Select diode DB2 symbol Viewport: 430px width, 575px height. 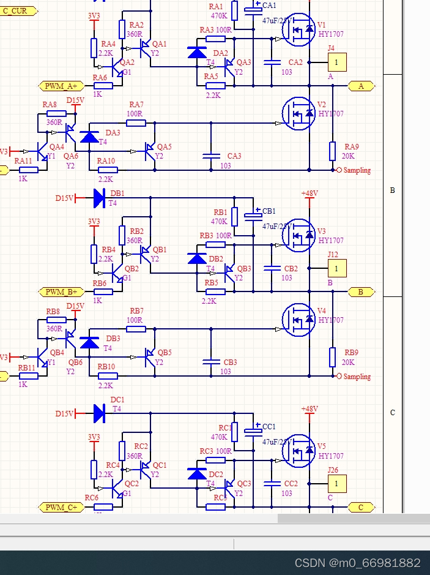point(197,258)
